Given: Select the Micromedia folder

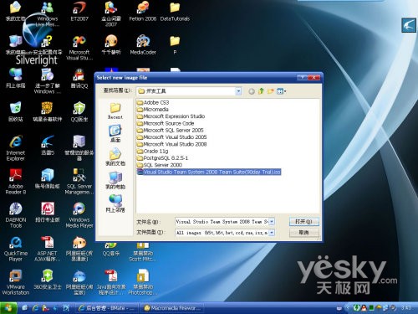Looking at the screenshot, I should pyautogui.click(x=153, y=110).
